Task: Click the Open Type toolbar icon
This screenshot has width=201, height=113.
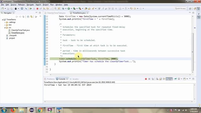Action: (86, 8)
